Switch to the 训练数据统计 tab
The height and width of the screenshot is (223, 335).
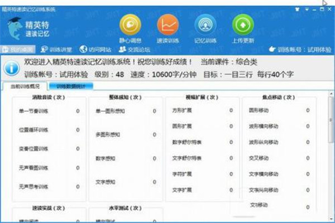click(x=71, y=86)
